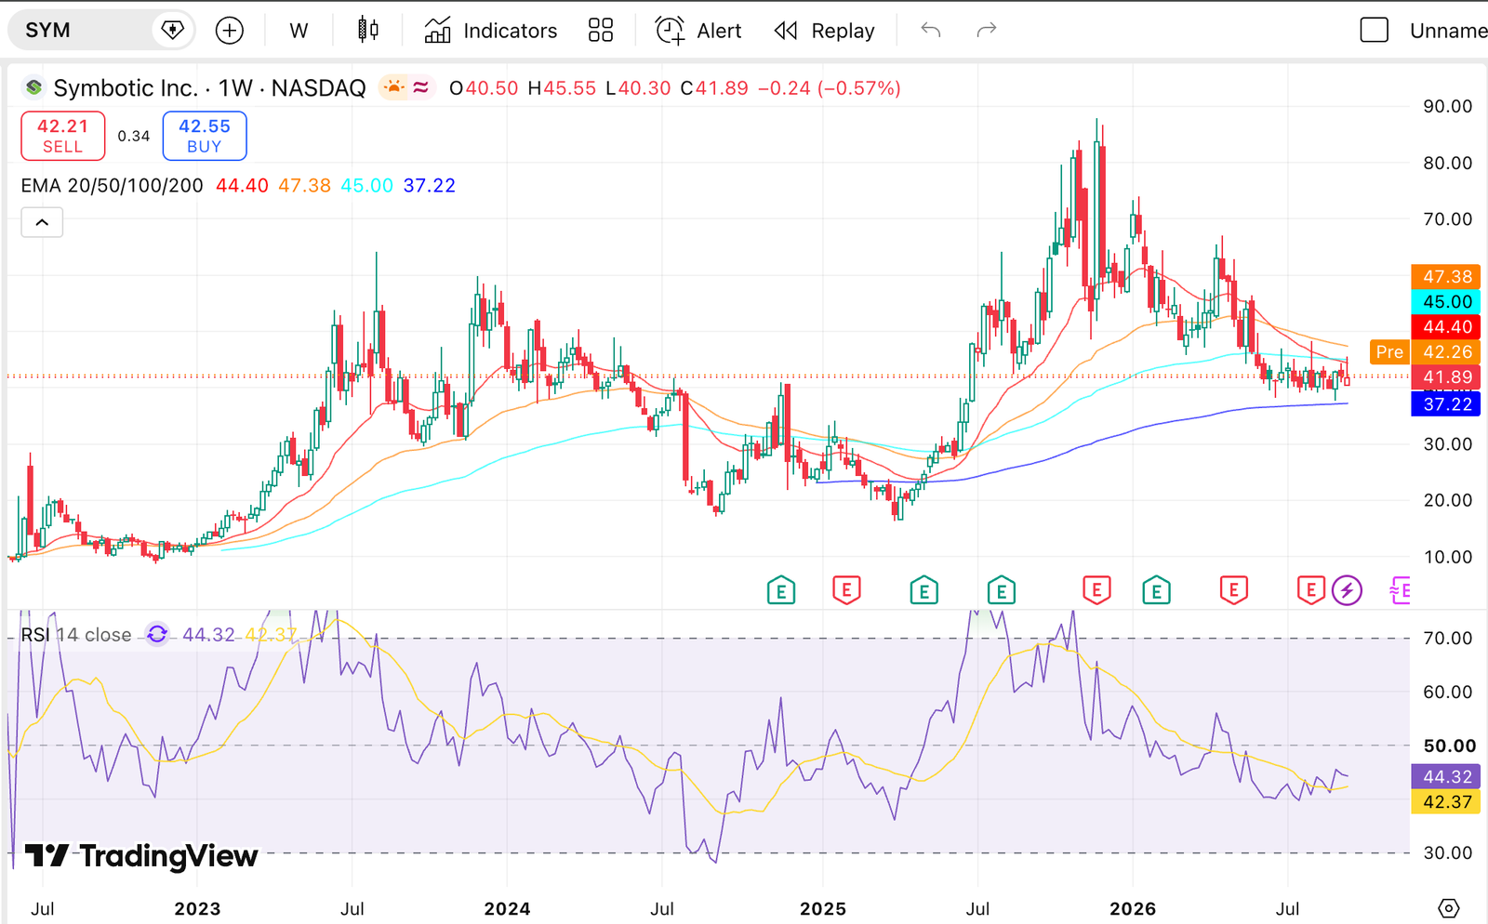Viewport: 1488px width, 924px height.
Task: Click the pink approximate-sign icon in legend
Action: 421,87
